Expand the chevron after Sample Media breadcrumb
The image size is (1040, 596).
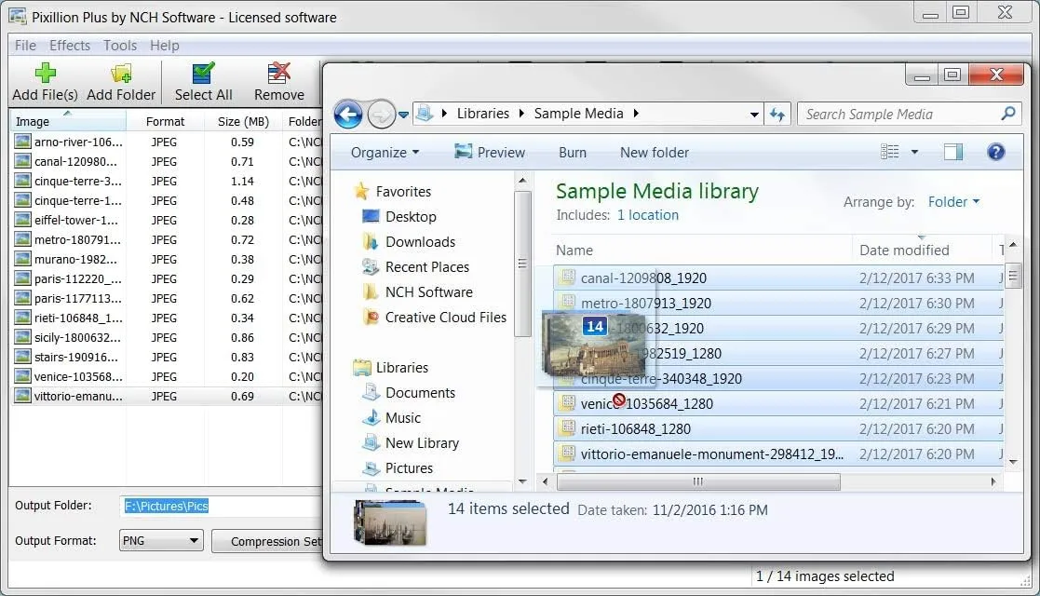(635, 114)
